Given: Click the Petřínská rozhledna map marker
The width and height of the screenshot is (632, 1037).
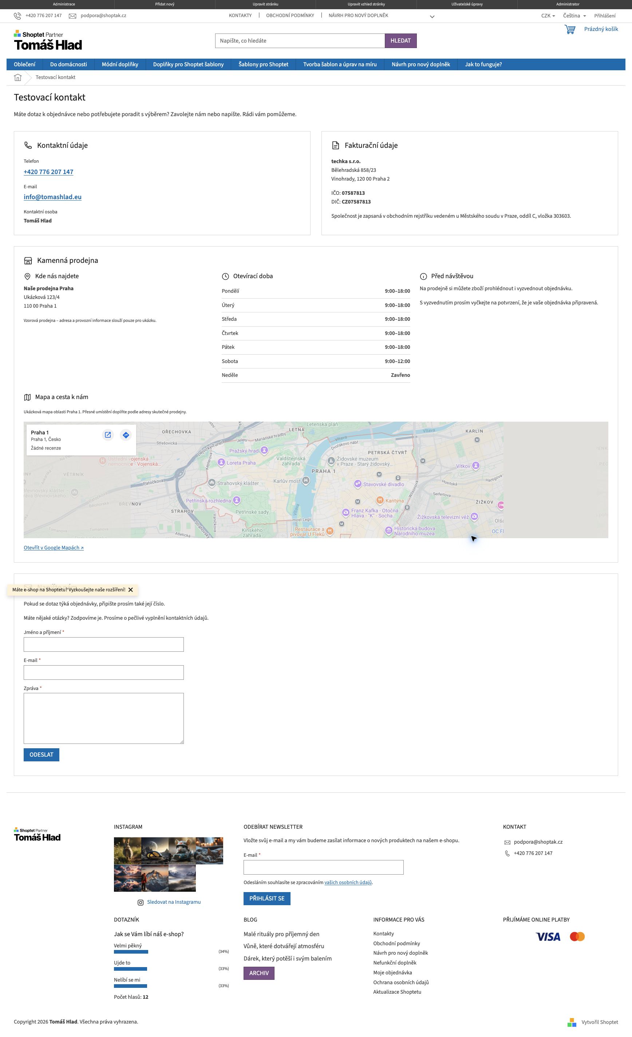Looking at the screenshot, I should pos(237,500).
